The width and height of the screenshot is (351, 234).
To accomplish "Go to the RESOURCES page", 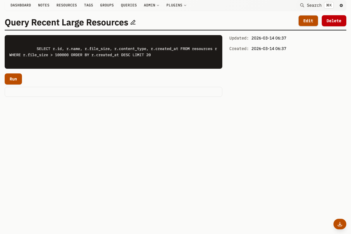I will [x=66, y=5].
